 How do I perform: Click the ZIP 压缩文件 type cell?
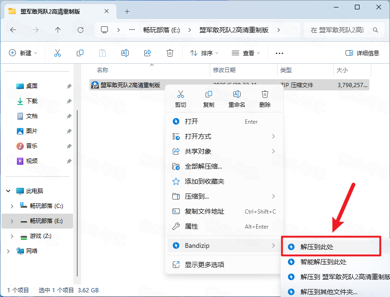[x=297, y=85]
